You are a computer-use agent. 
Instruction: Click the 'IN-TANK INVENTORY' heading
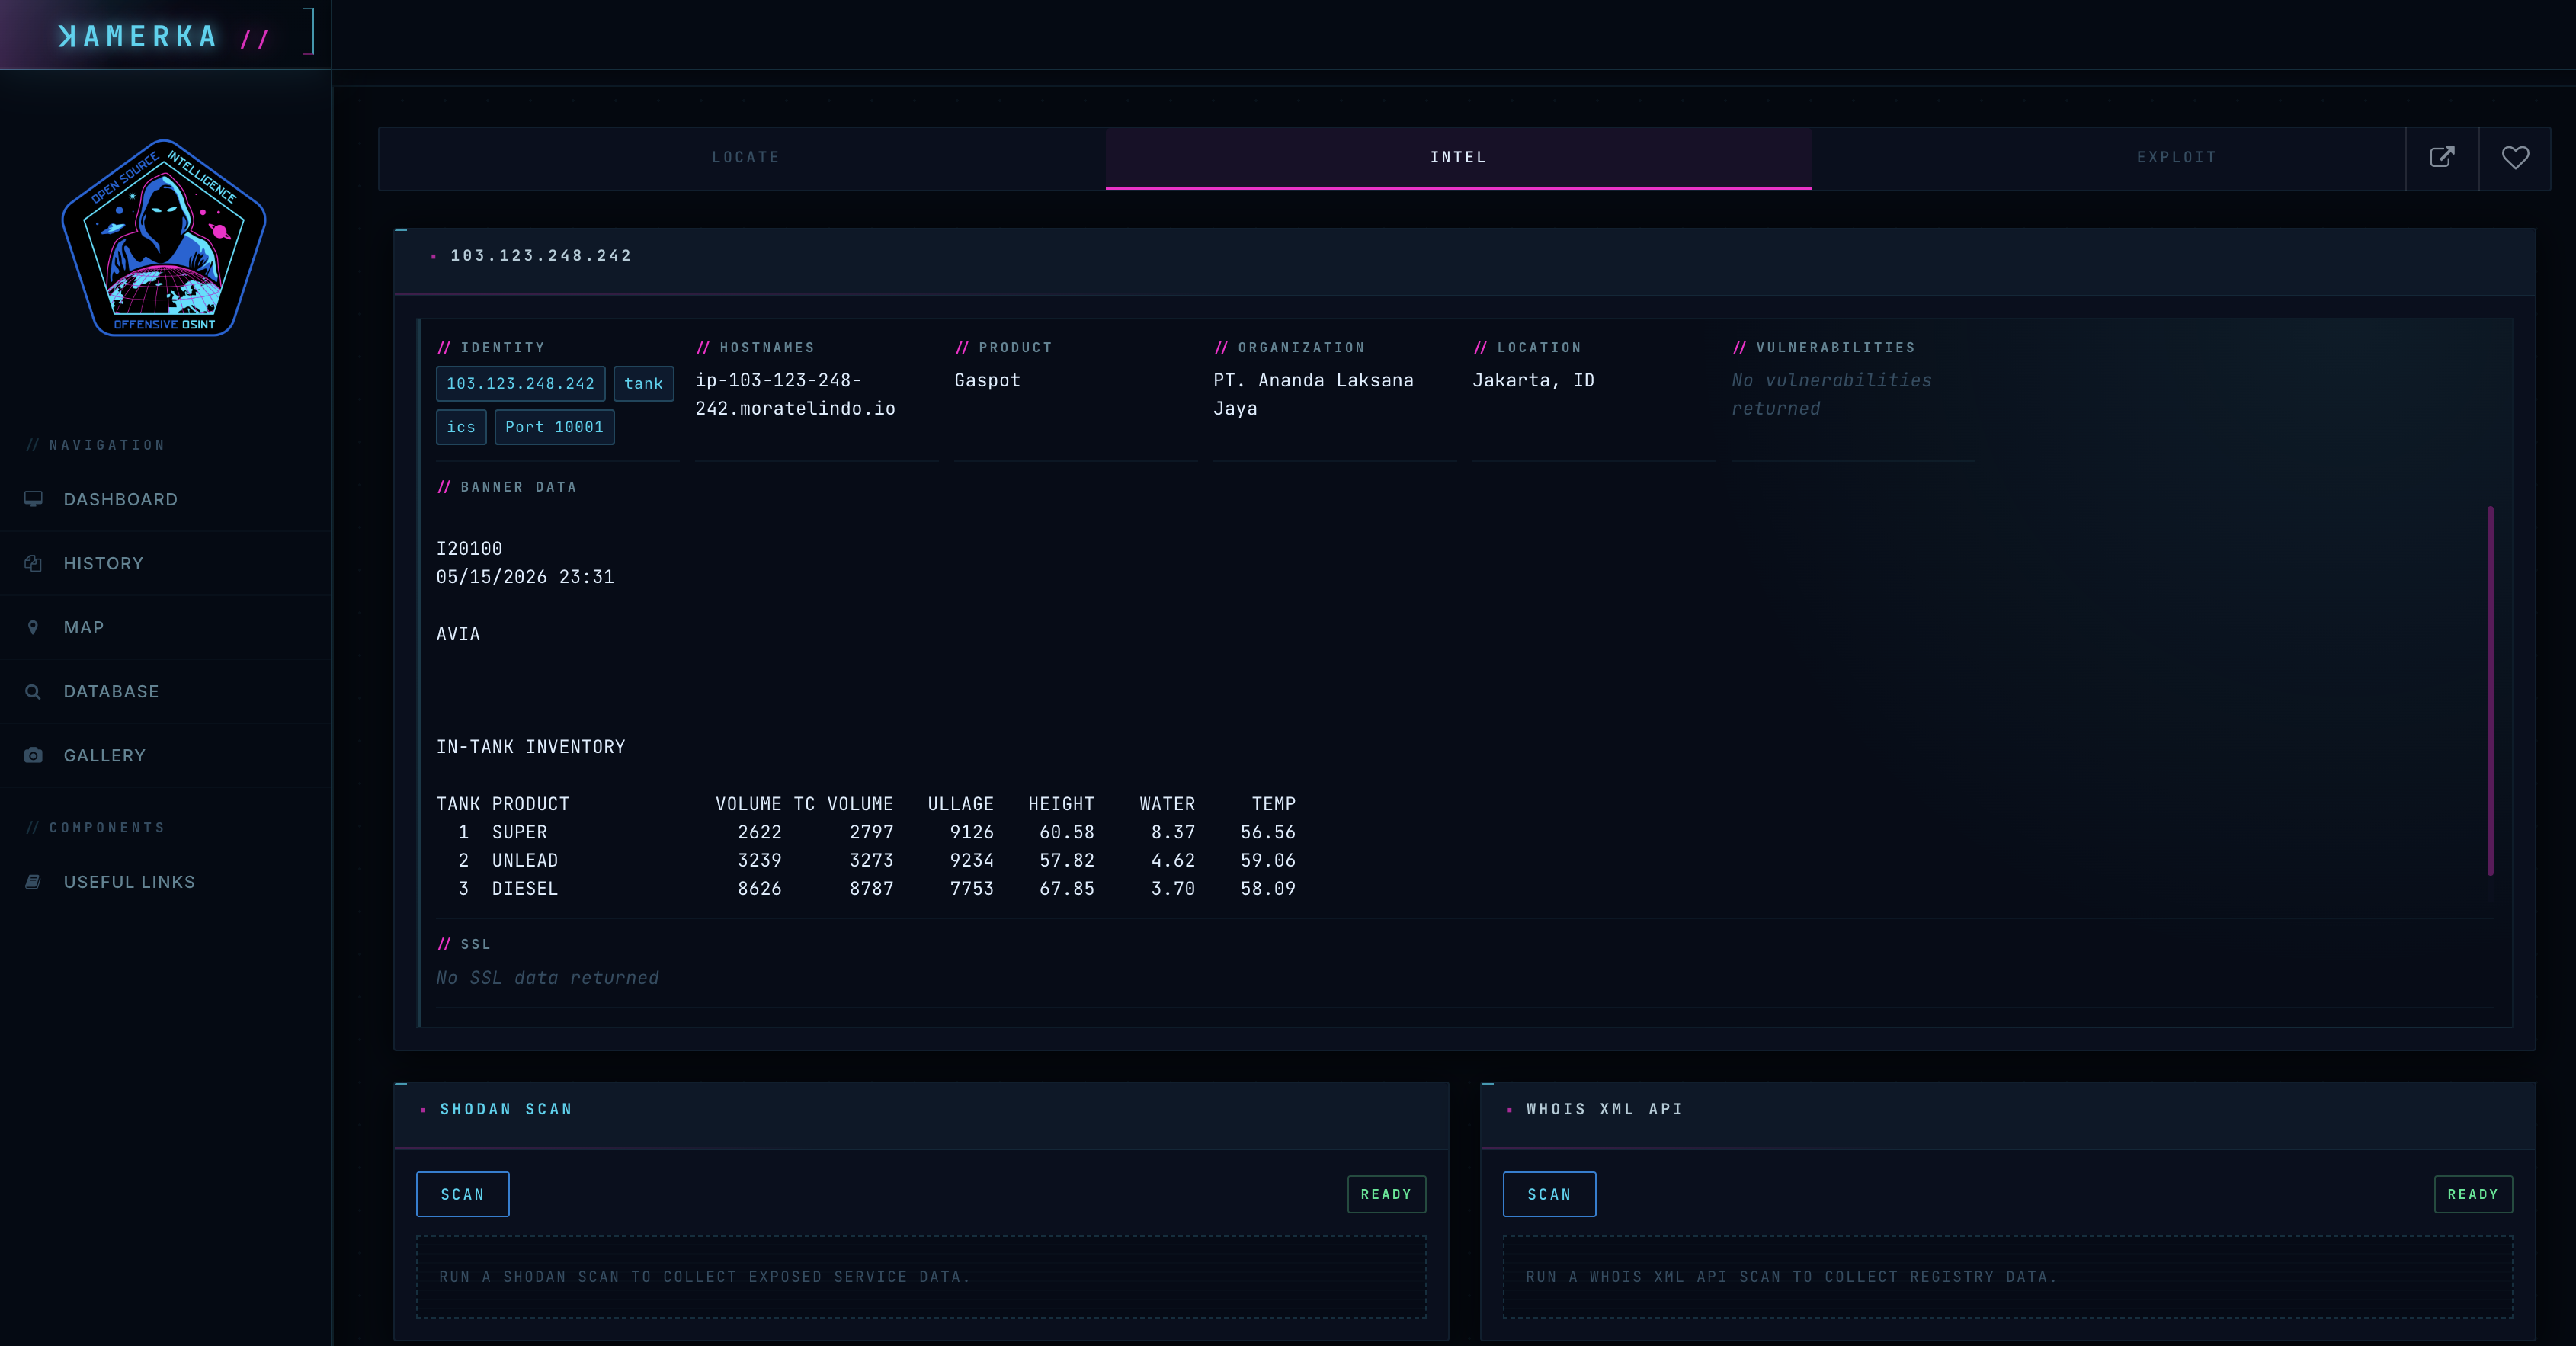pyautogui.click(x=530, y=747)
